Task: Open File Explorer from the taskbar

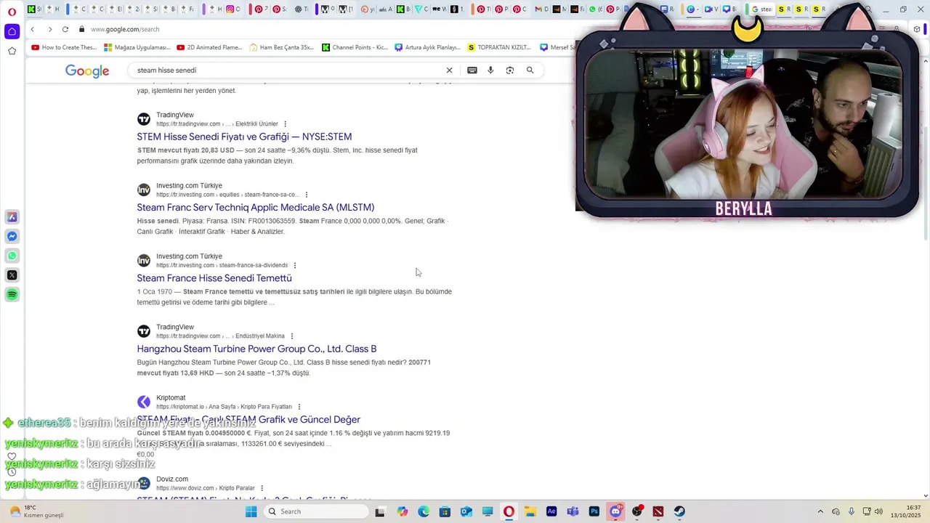Action: (530, 511)
